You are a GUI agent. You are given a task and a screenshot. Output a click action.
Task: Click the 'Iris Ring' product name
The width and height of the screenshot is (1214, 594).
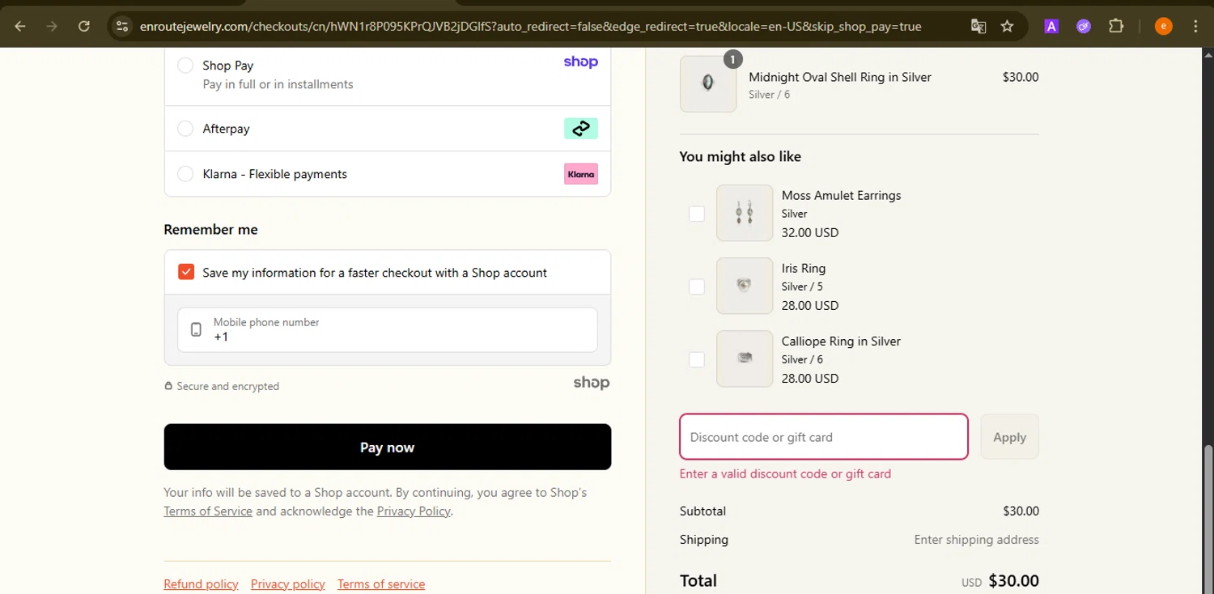coord(804,268)
